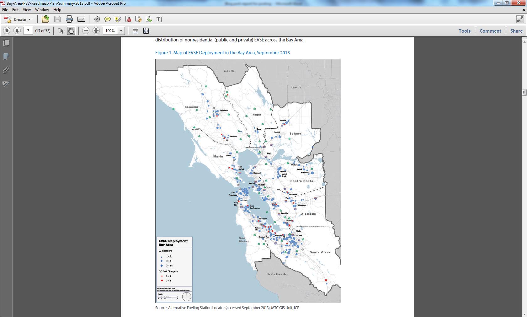This screenshot has width=527, height=317.
Task: Open the Bookmarks navigation panel
Action: (6, 57)
